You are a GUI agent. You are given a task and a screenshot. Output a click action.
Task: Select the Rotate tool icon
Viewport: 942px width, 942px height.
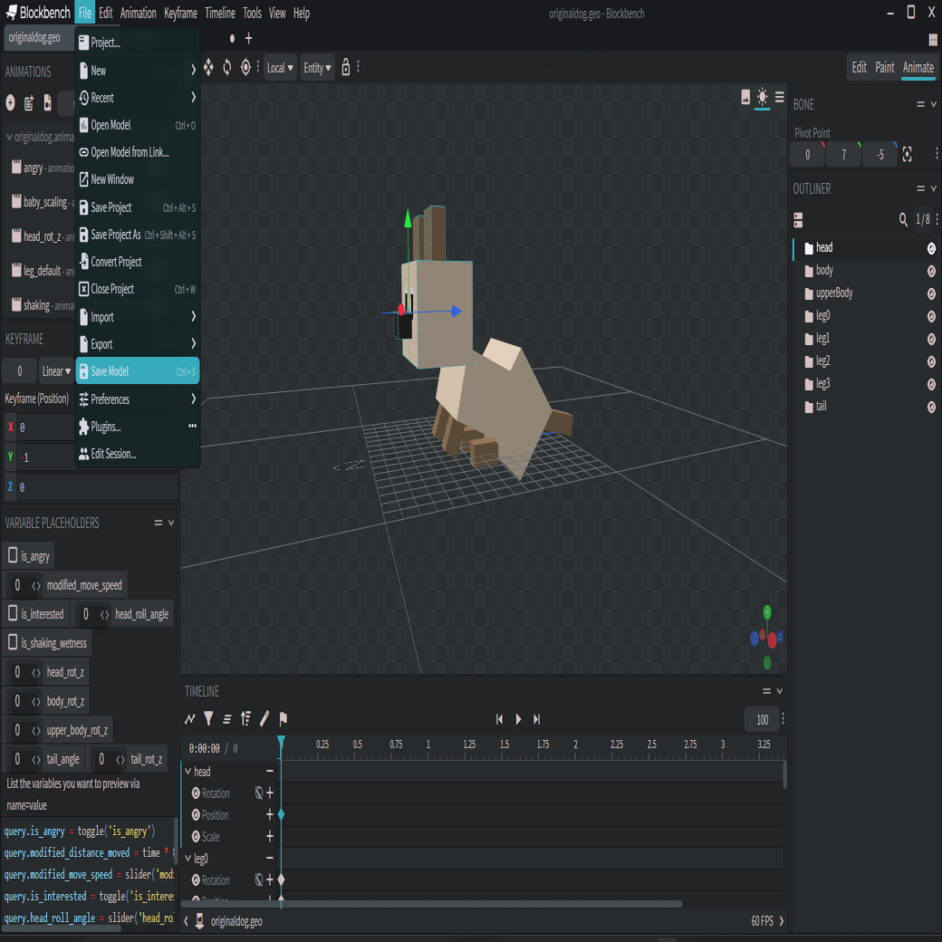(x=227, y=67)
